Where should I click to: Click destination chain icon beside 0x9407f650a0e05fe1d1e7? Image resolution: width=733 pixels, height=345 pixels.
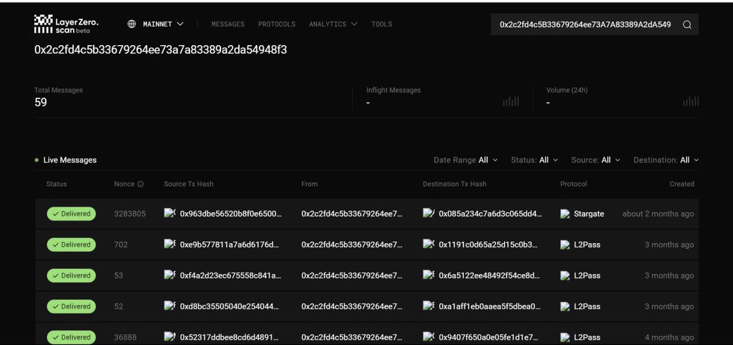pyautogui.click(x=429, y=336)
